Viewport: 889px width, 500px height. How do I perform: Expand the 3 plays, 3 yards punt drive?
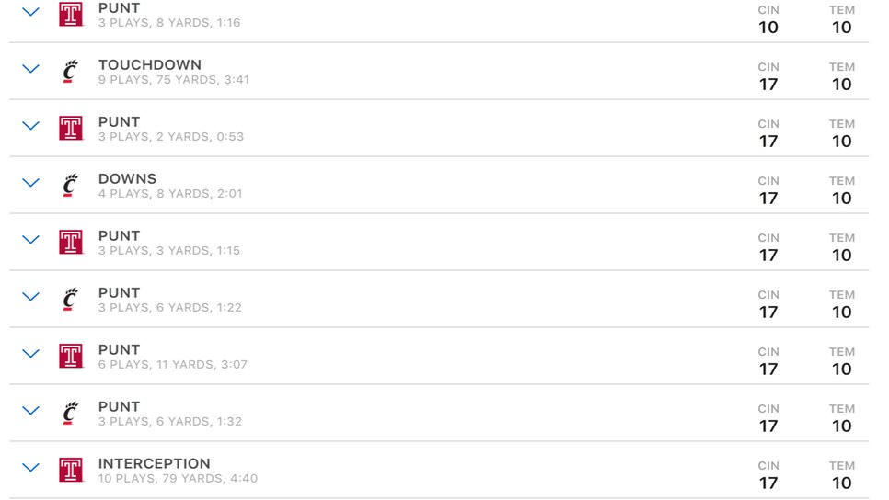30,240
